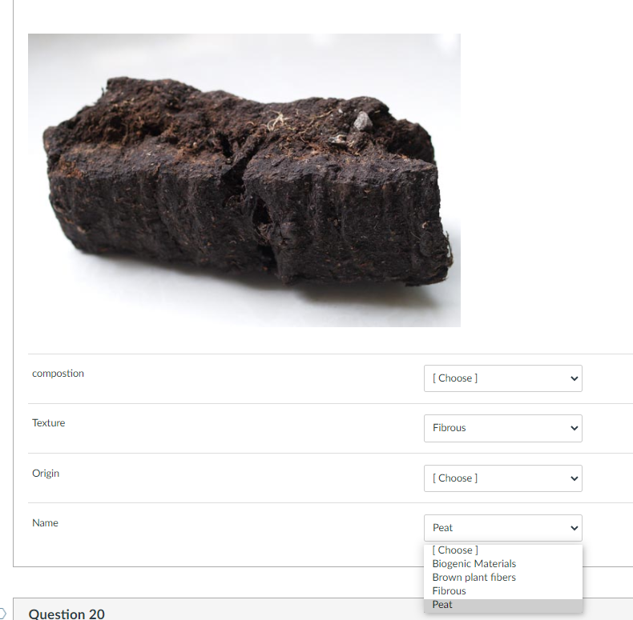Select the highlighted Peat option in list
Viewport: 633px width, 620px height.
coord(503,605)
